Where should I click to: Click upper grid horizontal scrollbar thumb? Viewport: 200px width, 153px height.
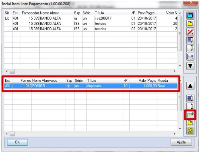[12, 71]
